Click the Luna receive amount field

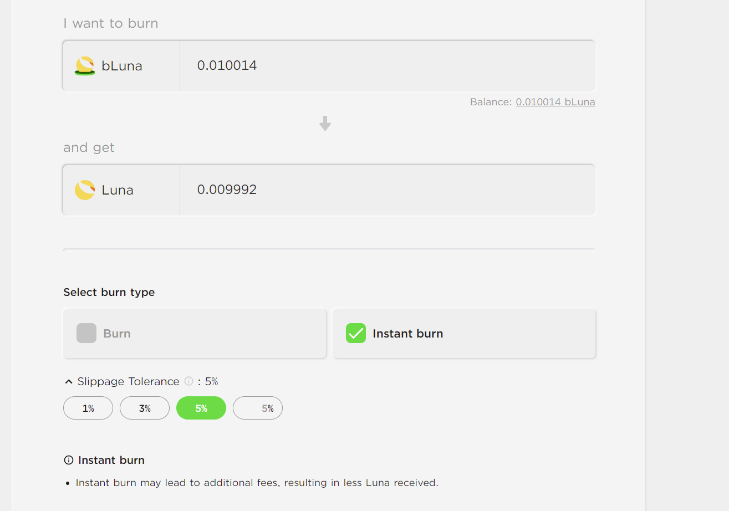click(x=387, y=190)
